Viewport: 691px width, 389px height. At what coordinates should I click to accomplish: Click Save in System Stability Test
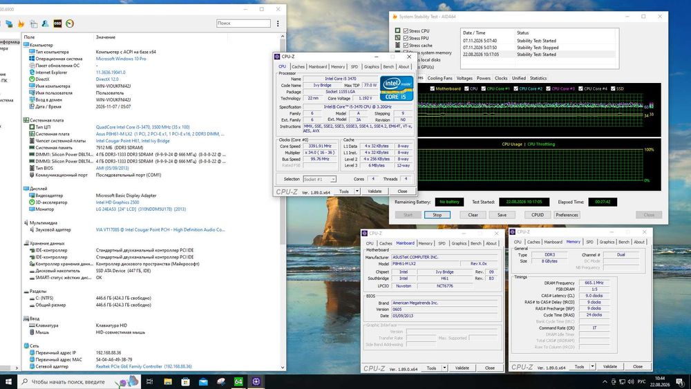click(502, 215)
